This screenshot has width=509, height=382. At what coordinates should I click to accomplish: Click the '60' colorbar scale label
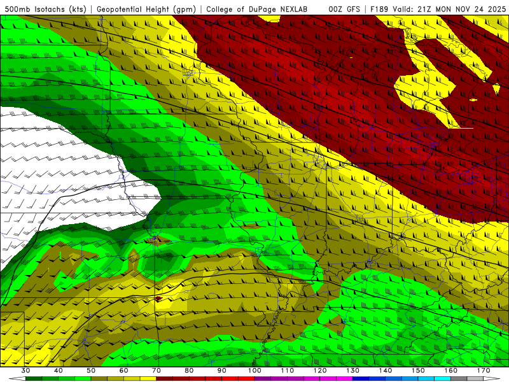123,371
